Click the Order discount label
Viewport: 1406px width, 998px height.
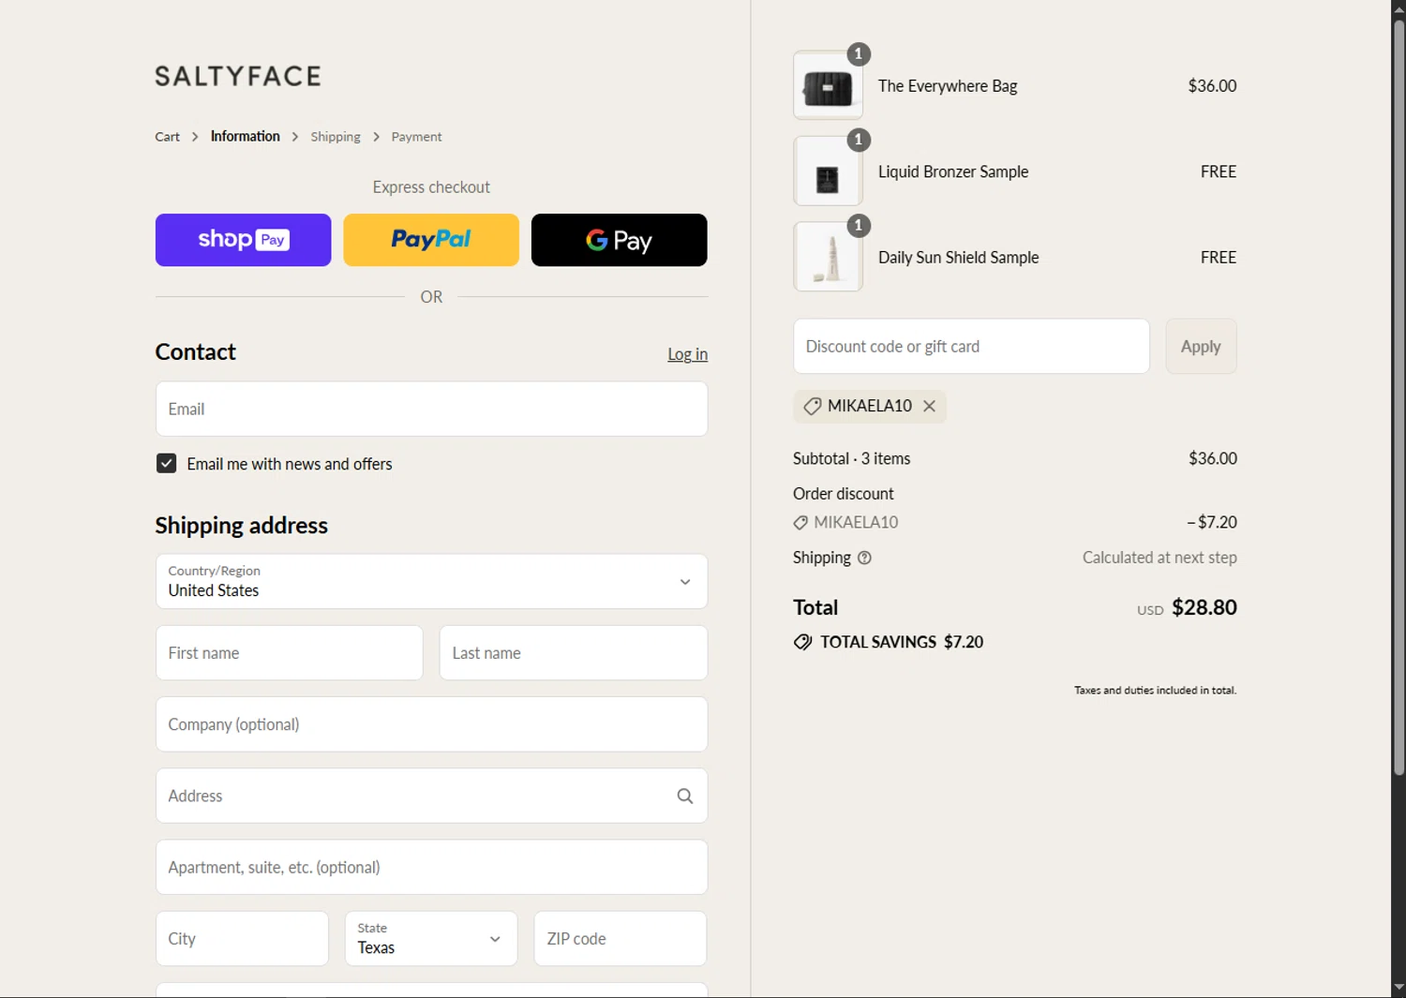coord(843,494)
